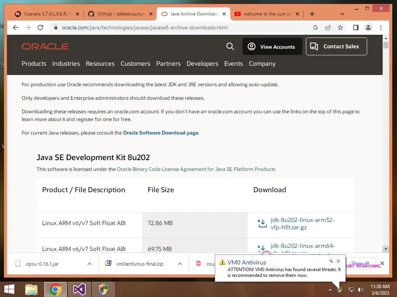Open the shield app on taskbar
397x297 pixels.
(x=103, y=289)
